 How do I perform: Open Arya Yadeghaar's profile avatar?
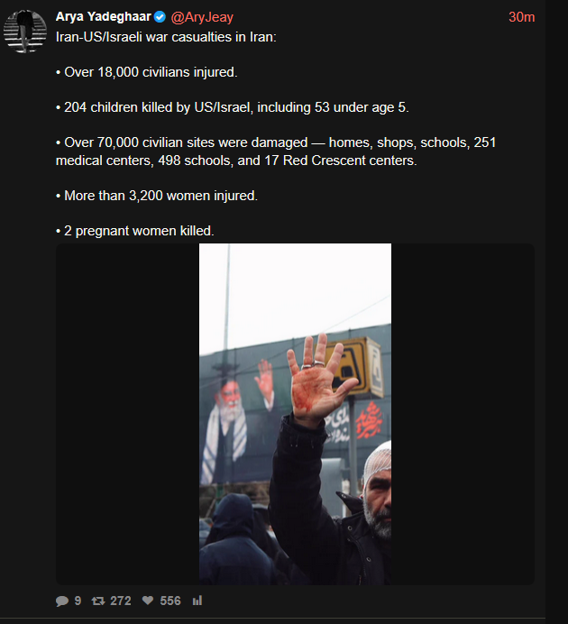(25, 32)
